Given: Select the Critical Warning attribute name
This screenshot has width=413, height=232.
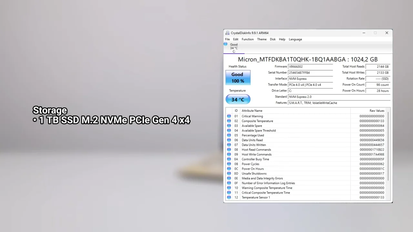Looking at the screenshot, I should pyautogui.click(x=252, y=116).
